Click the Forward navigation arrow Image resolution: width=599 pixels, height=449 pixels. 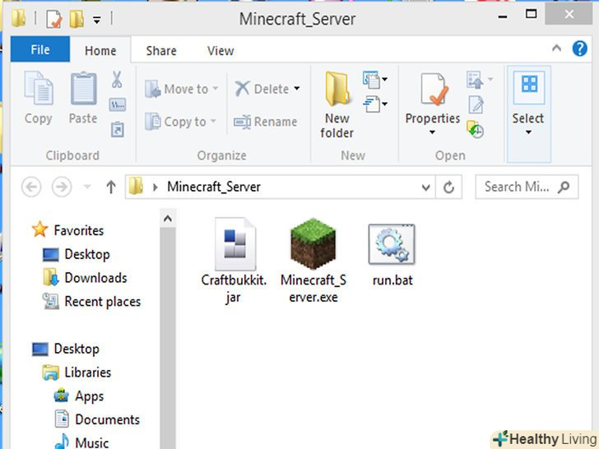tap(62, 187)
